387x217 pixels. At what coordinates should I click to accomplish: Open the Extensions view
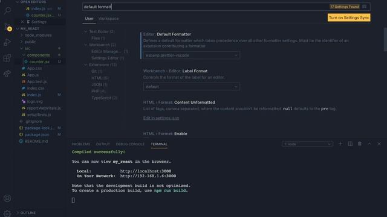tap(7, 58)
